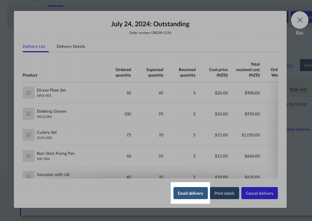
Task: Click the Print labels button
Action: [x=224, y=193]
